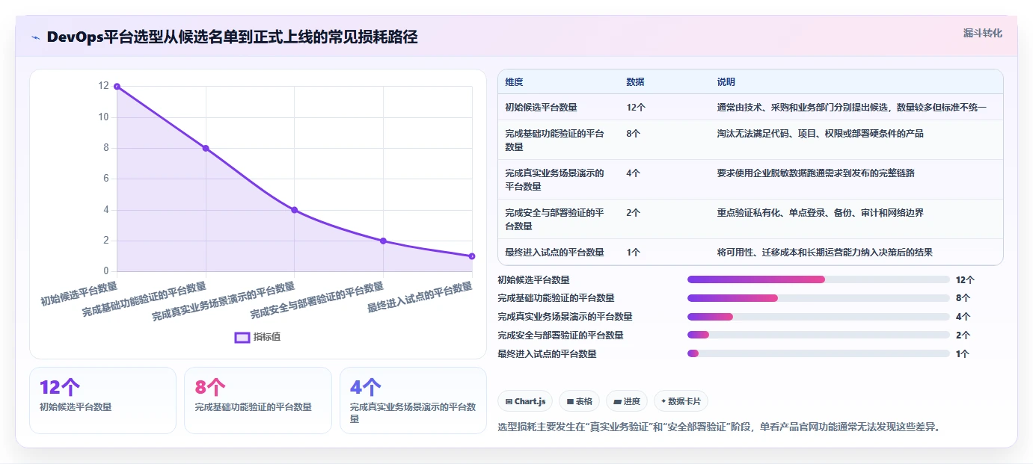Click the 2个 cell in the table
The height and width of the screenshot is (464, 1033).
633,213
